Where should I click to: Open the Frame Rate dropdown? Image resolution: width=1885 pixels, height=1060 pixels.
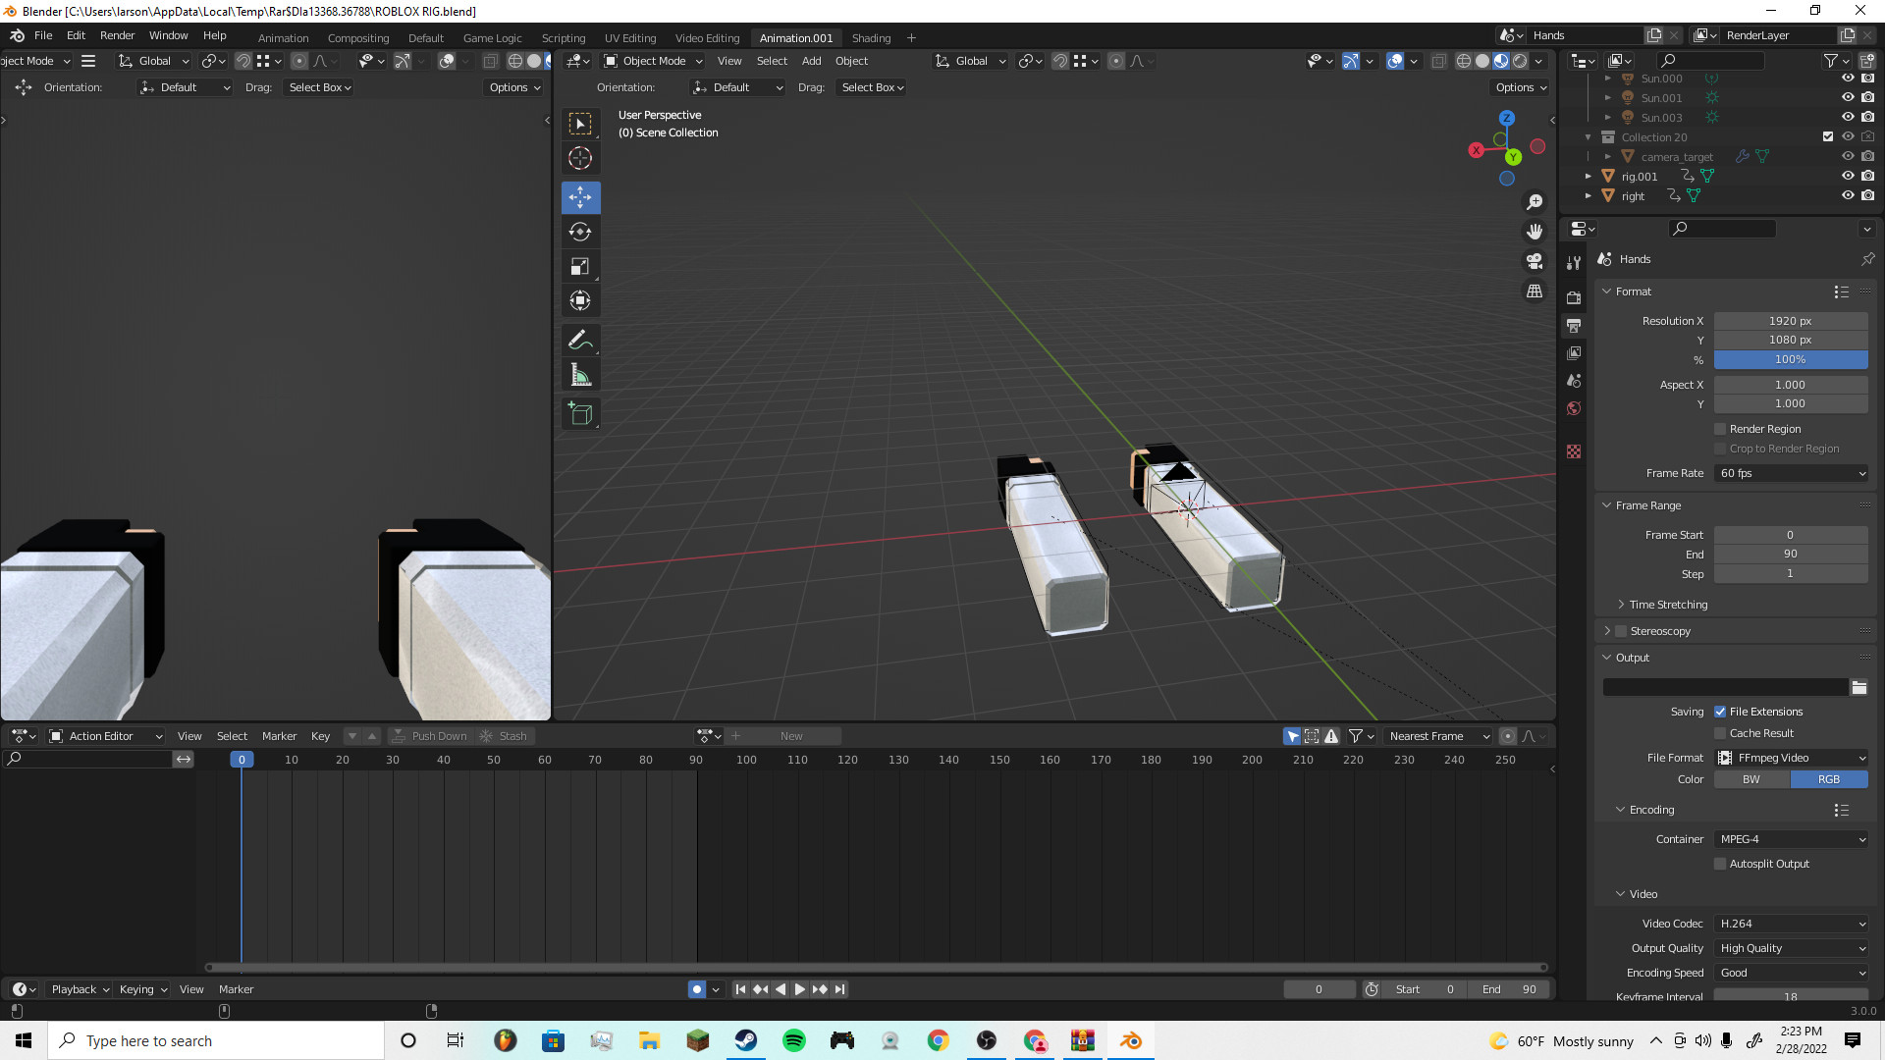tap(1791, 473)
